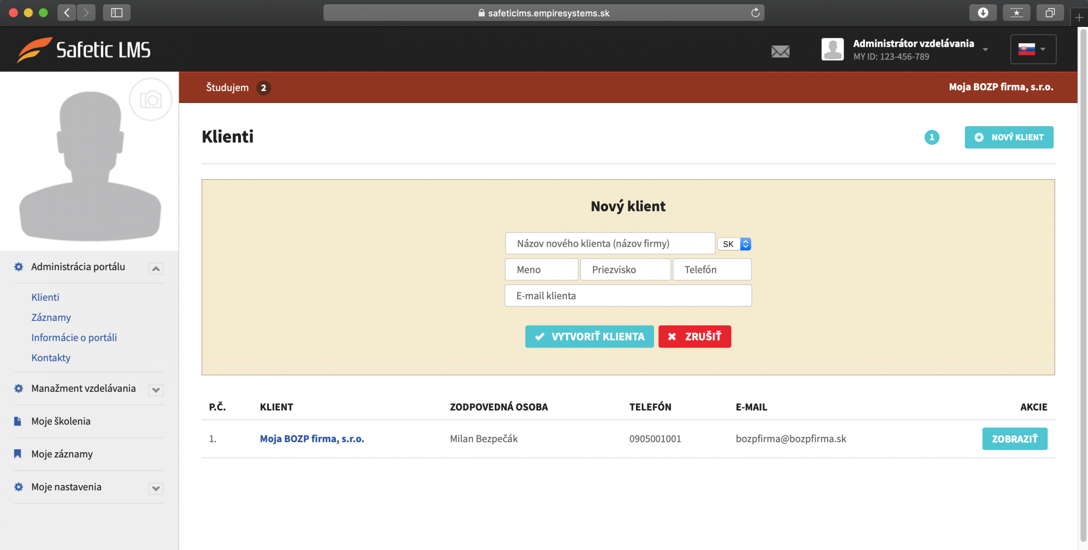The image size is (1088, 550).
Task: Open Moje školenia menu item
Action: click(61, 421)
